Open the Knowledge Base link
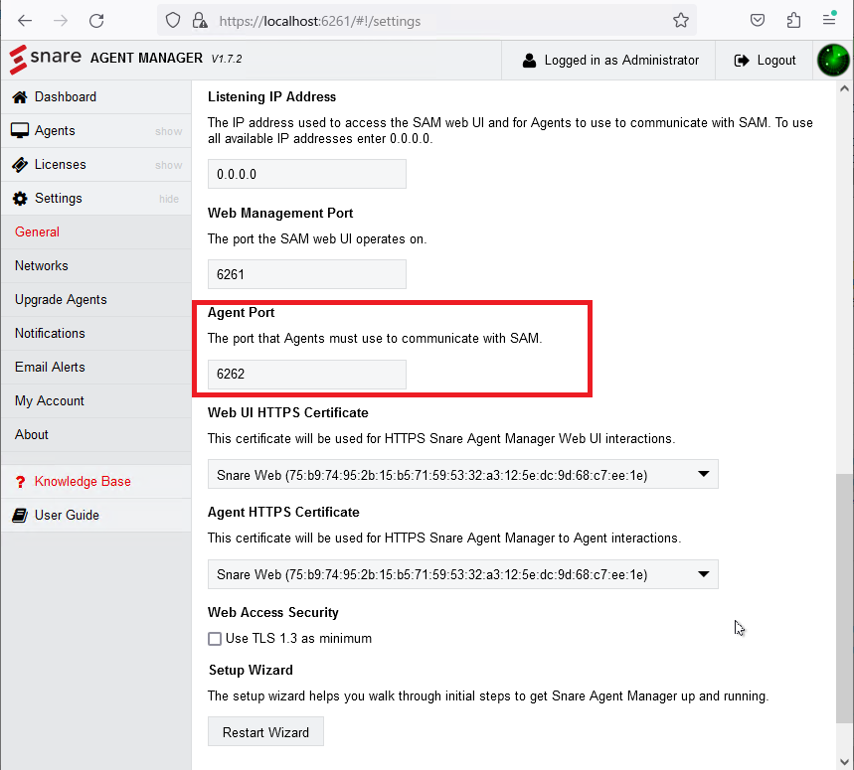Viewport: 854px width, 770px height. click(95, 481)
